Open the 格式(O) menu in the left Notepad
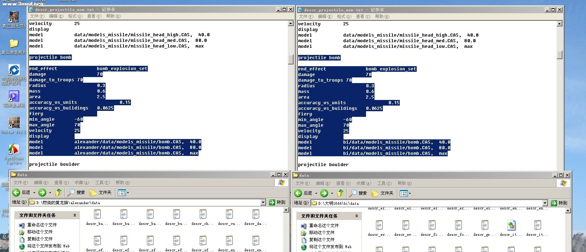This screenshot has height=252, width=586. click(75, 16)
